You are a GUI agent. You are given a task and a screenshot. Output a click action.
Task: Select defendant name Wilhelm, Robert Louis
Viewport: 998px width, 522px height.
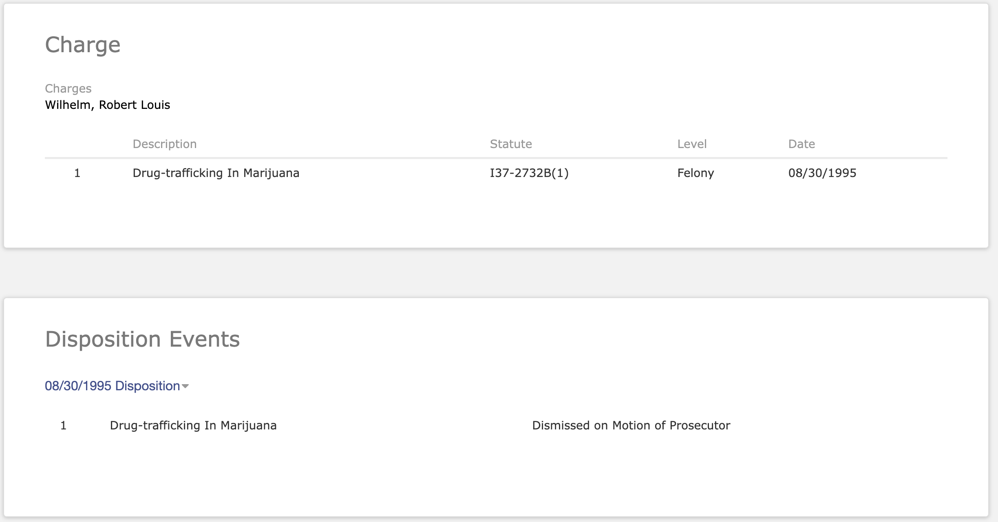pos(108,105)
